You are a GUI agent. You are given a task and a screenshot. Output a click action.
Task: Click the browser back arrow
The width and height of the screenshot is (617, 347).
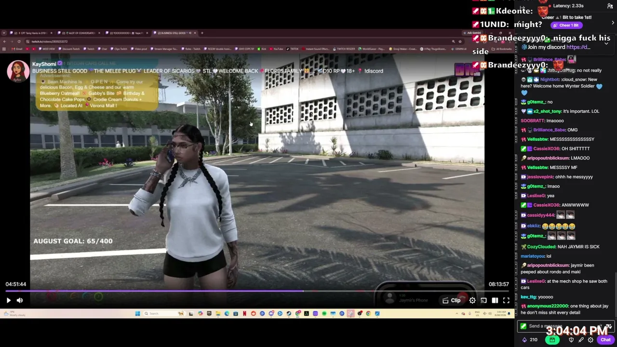pyautogui.click(x=4, y=41)
